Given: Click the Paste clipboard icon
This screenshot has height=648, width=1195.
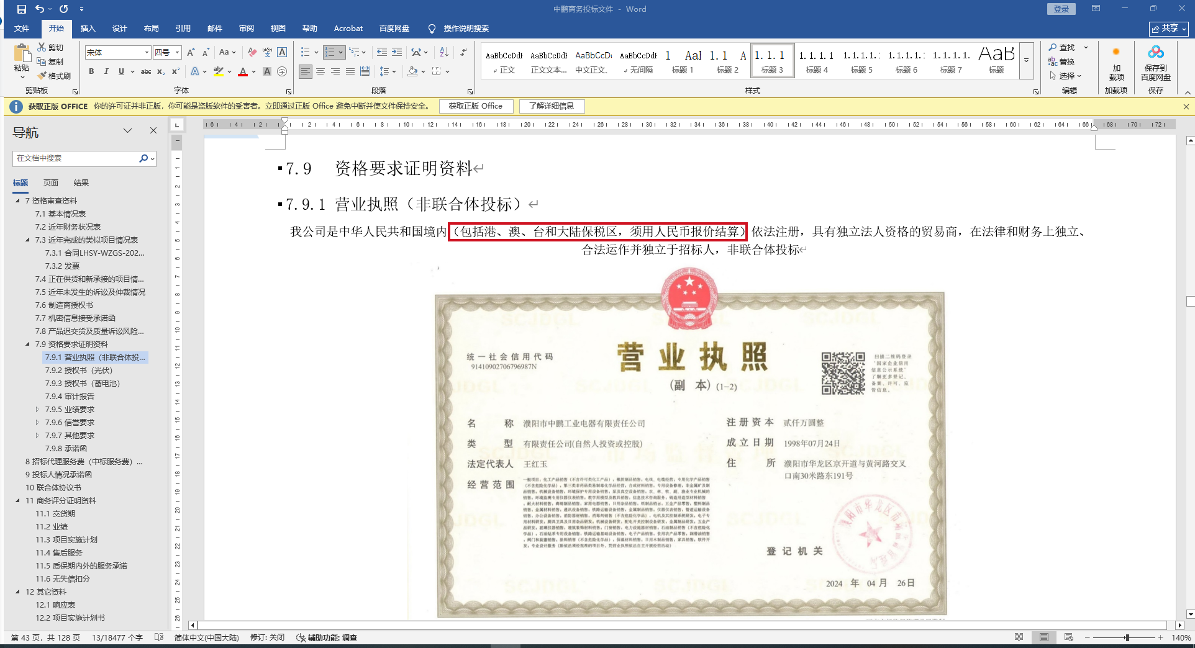Looking at the screenshot, I should pyautogui.click(x=22, y=55).
